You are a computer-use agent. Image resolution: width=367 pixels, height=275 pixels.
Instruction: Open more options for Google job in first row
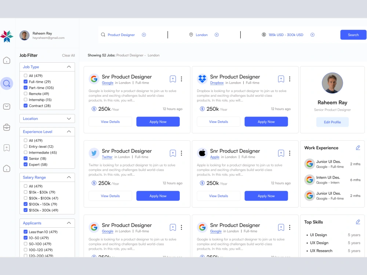click(181, 79)
